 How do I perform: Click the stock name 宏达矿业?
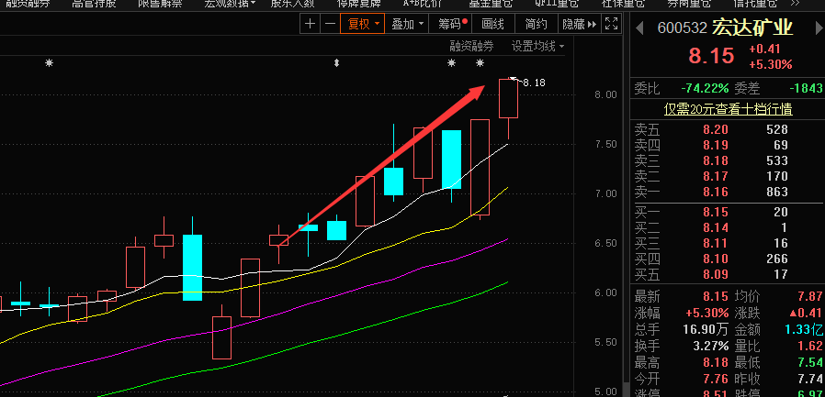tap(752, 28)
